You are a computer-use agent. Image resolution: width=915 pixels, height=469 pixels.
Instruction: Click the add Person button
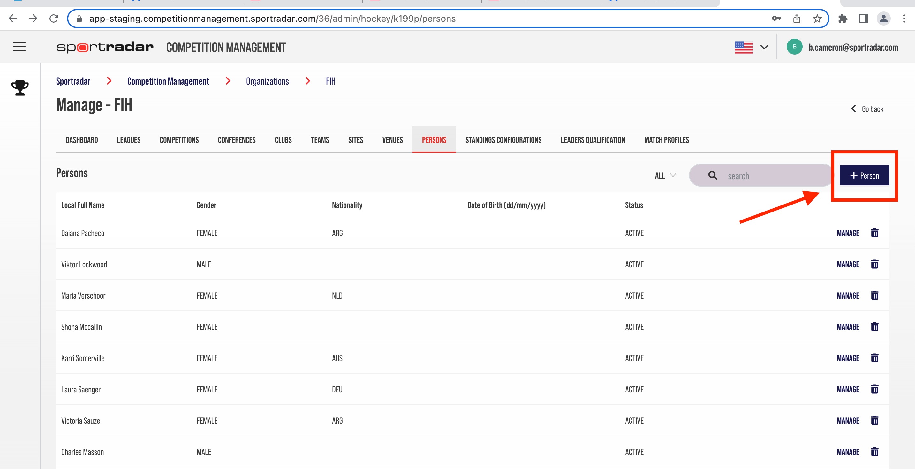click(x=864, y=175)
